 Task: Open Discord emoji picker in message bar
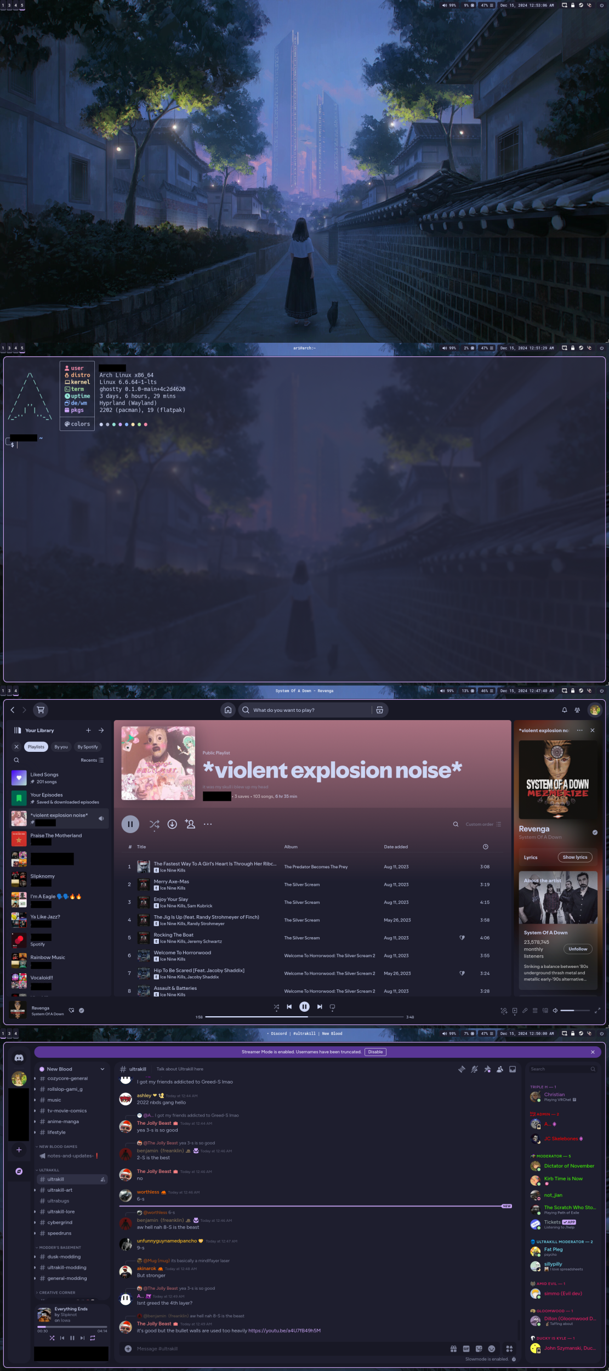492,1349
